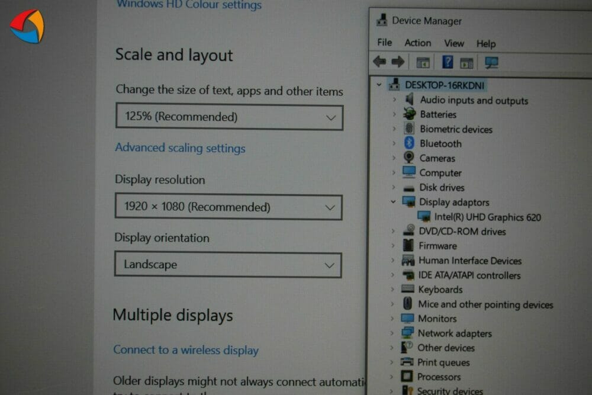Click Connect to a wireless display link
The image size is (592, 395).
tap(186, 349)
